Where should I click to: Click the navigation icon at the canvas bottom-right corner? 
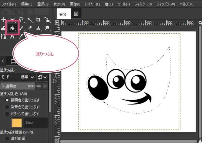200,141
